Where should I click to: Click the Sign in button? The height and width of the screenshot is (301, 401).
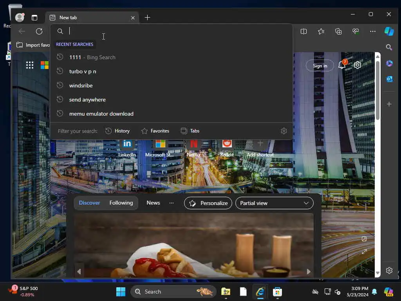click(x=320, y=65)
